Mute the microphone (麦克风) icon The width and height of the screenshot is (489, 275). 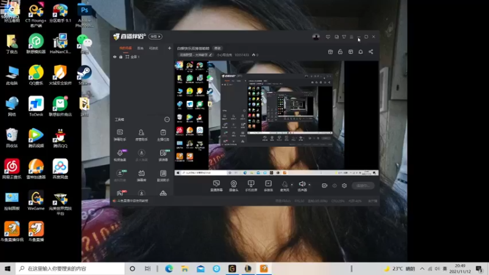pos(284,185)
